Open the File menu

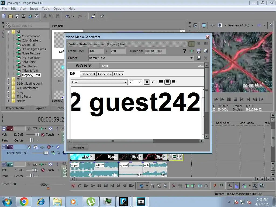(4, 8)
